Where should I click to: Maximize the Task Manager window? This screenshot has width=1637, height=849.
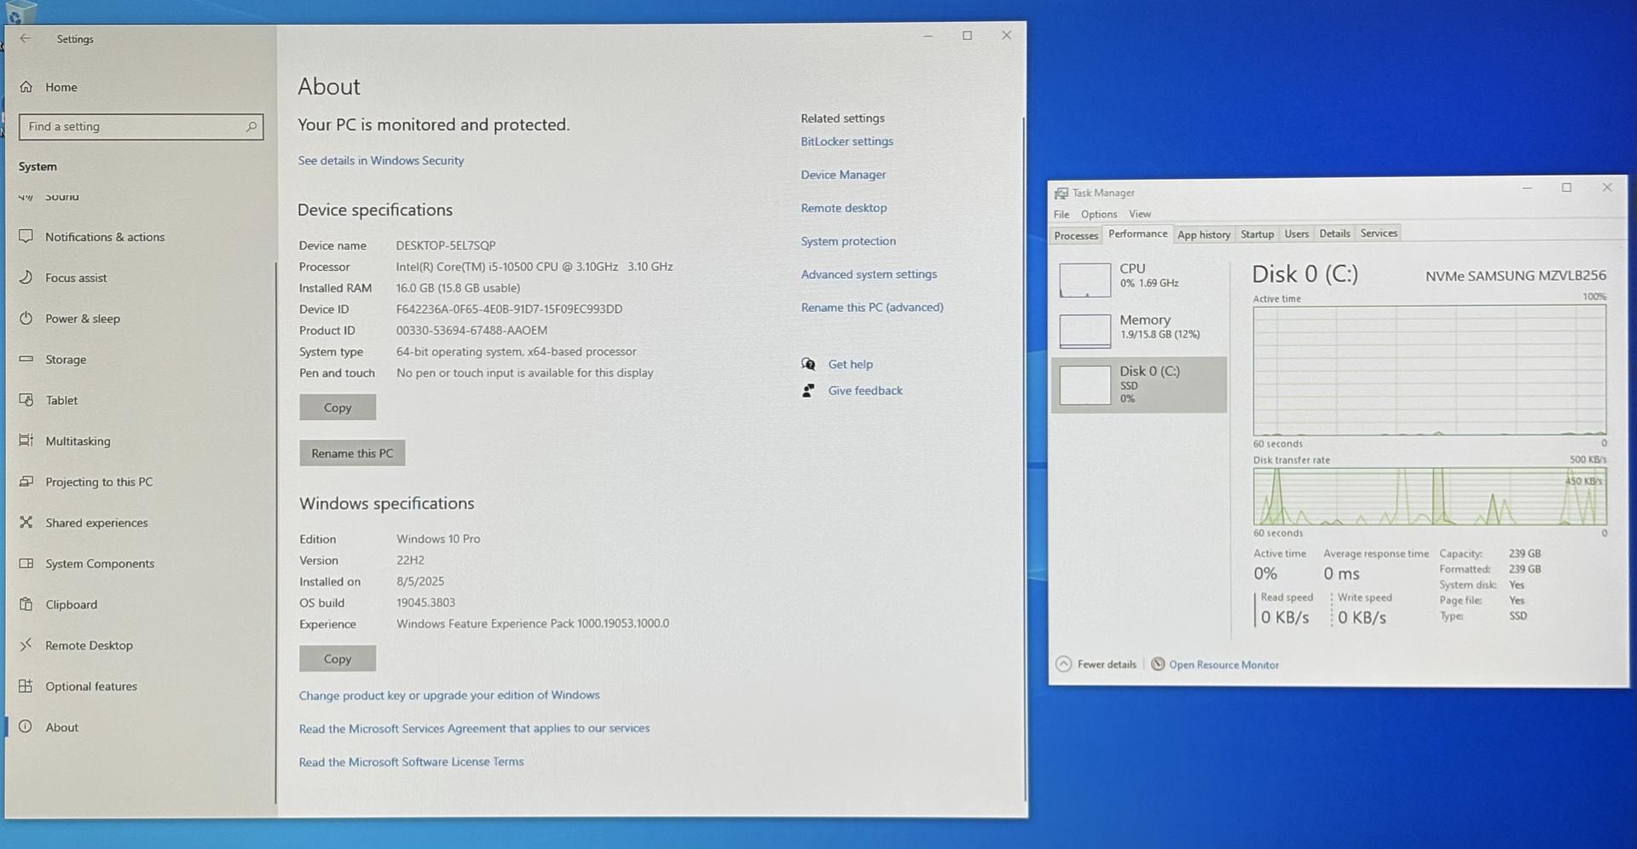(1566, 188)
